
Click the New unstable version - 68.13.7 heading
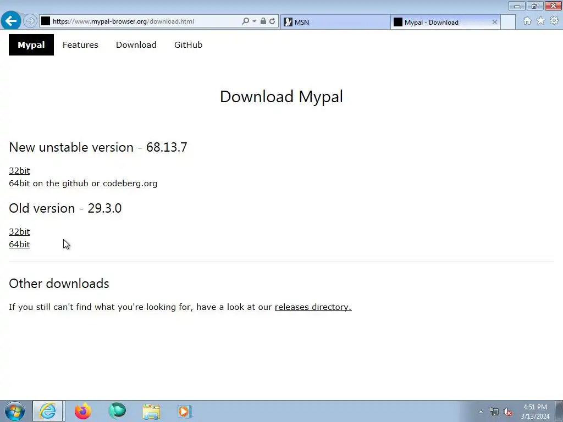click(x=98, y=147)
